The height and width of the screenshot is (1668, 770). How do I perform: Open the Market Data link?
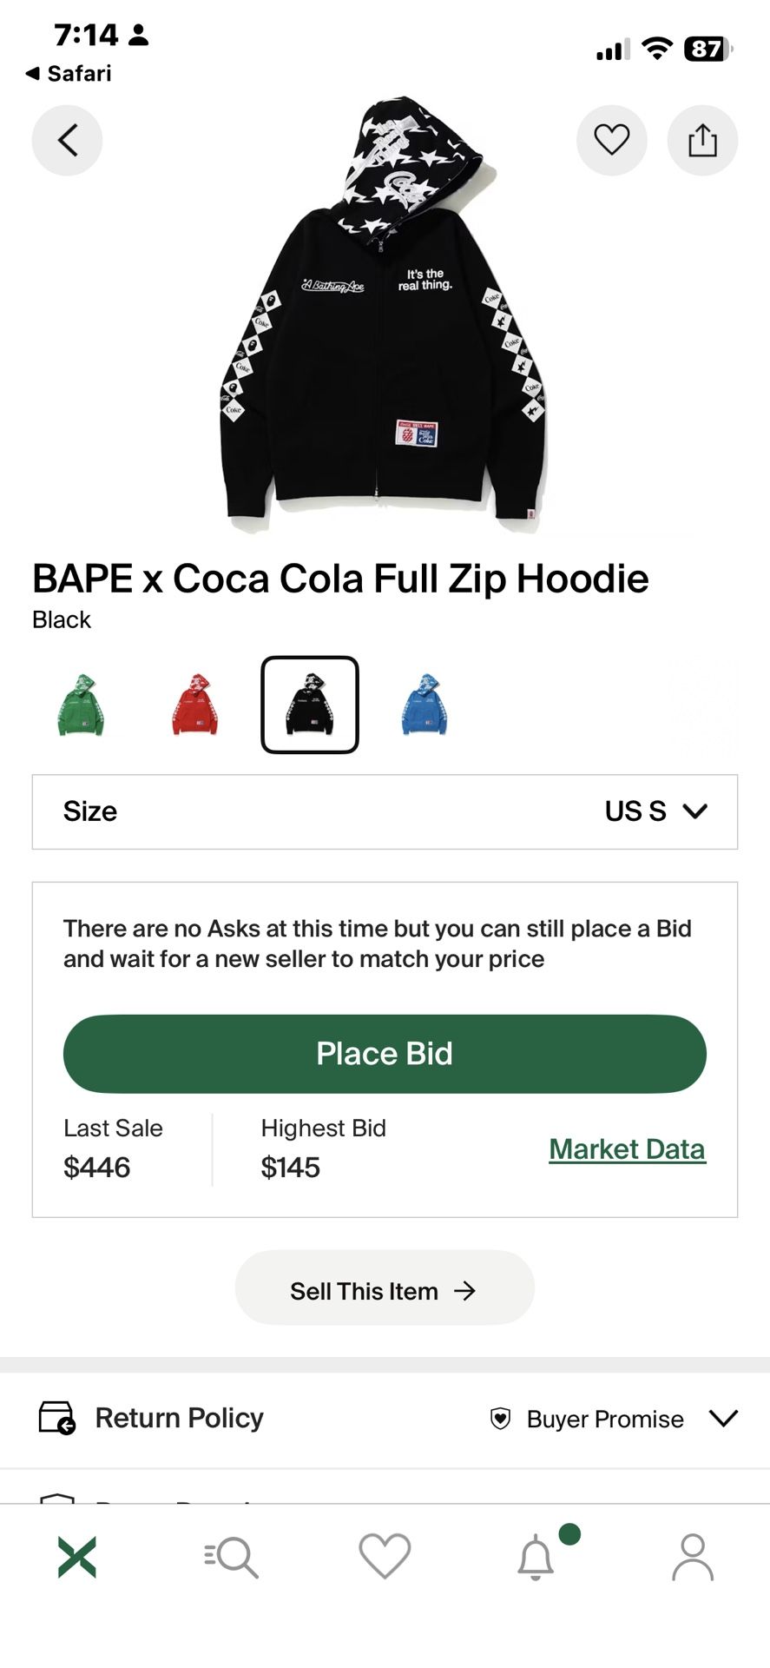point(627,1148)
